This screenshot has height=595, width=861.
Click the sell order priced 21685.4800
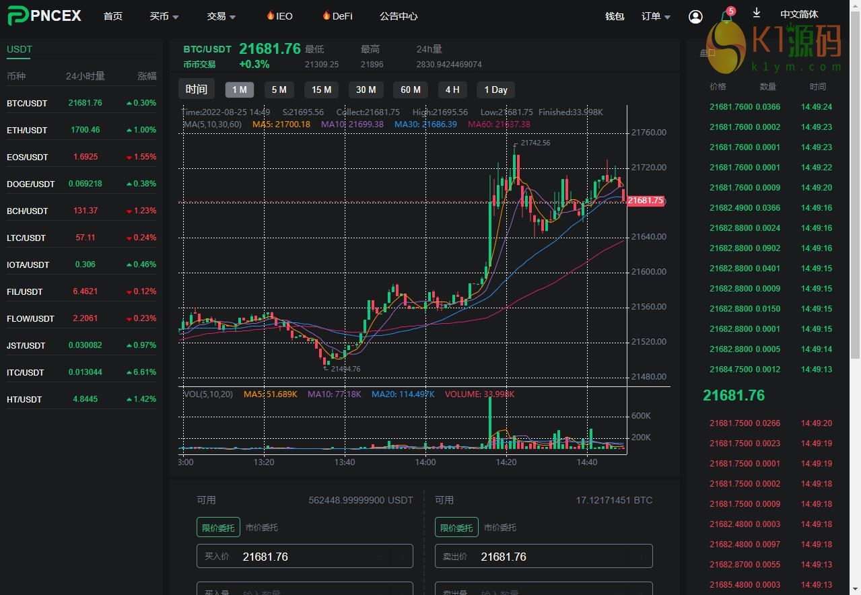pyautogui.click(x=771, y=584)
